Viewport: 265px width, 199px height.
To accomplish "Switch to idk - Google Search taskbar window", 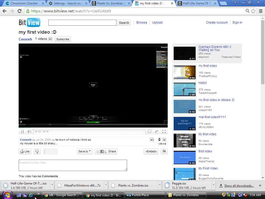I will pos(62,195).
